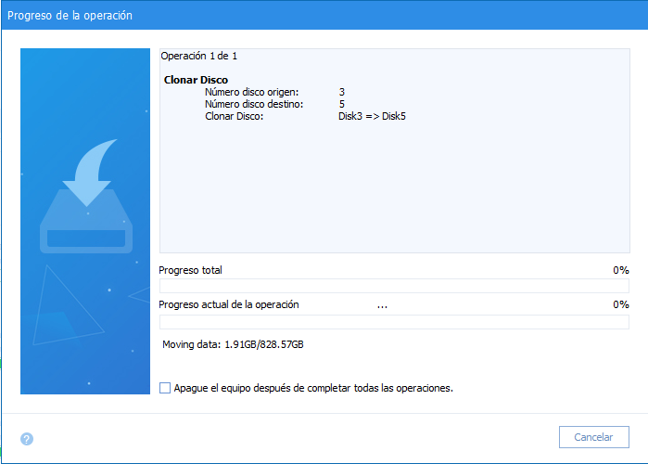This screenshot has height=464, width=648.
Task: Click the 'Clonar Disco:' row label
Action: [234, 116]
